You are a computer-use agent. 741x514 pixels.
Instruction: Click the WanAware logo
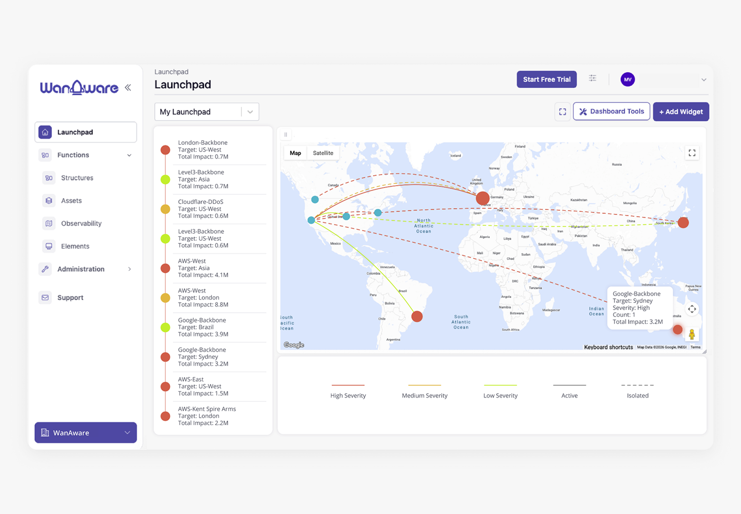coord(79,88)
